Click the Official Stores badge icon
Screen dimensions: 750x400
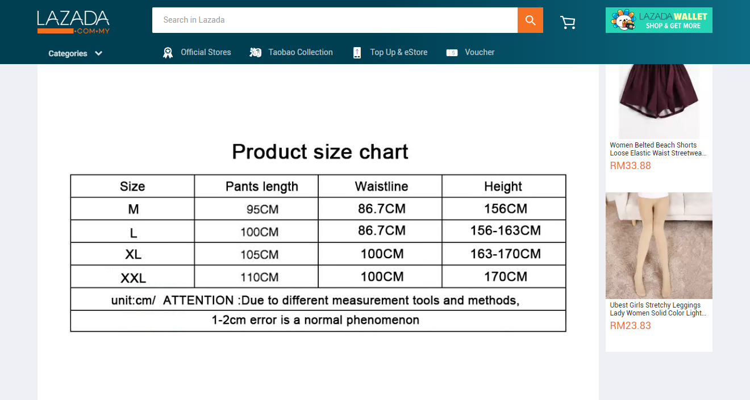click(168, 53)
